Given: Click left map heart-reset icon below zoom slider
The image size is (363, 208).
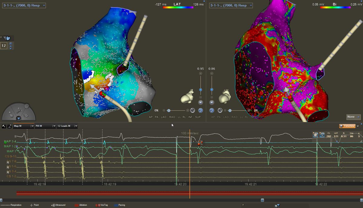Looking at the screenshot, I should [x=201, y=102].
